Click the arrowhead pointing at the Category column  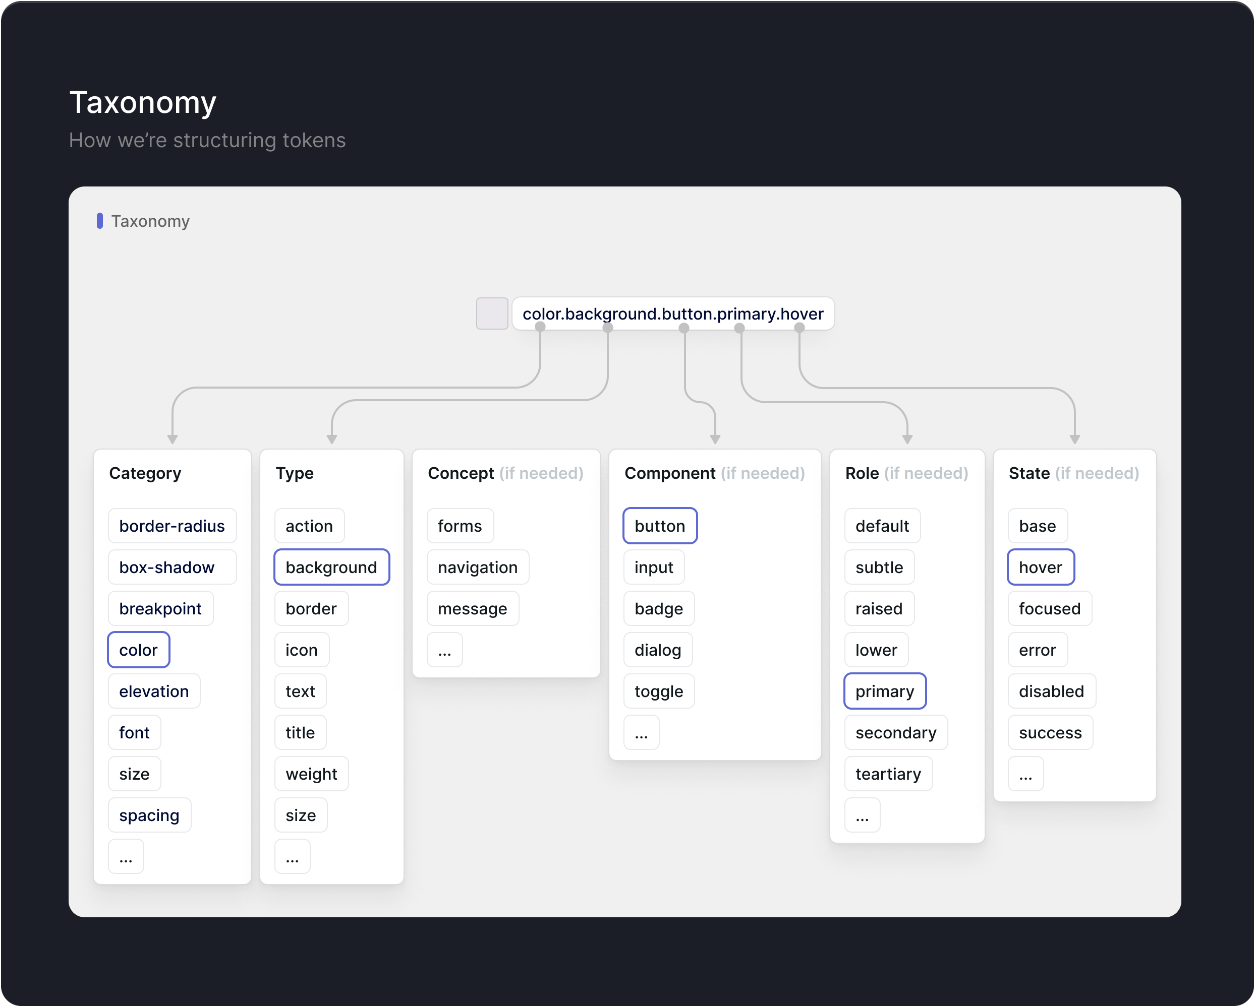pyautogui.click(x=173, y=439)
